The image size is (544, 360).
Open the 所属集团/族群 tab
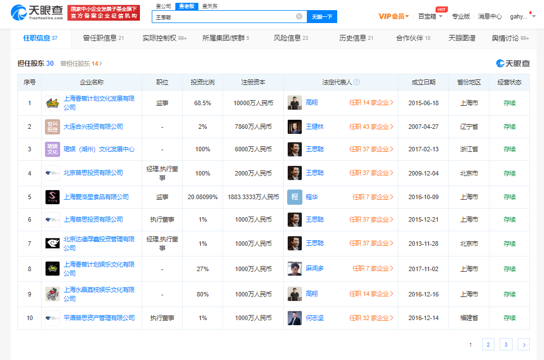pos(226,38)
